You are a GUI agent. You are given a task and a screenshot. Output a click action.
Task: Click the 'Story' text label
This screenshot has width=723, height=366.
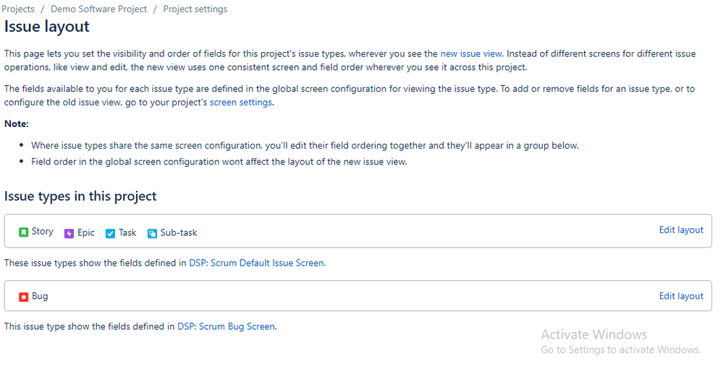43,232
